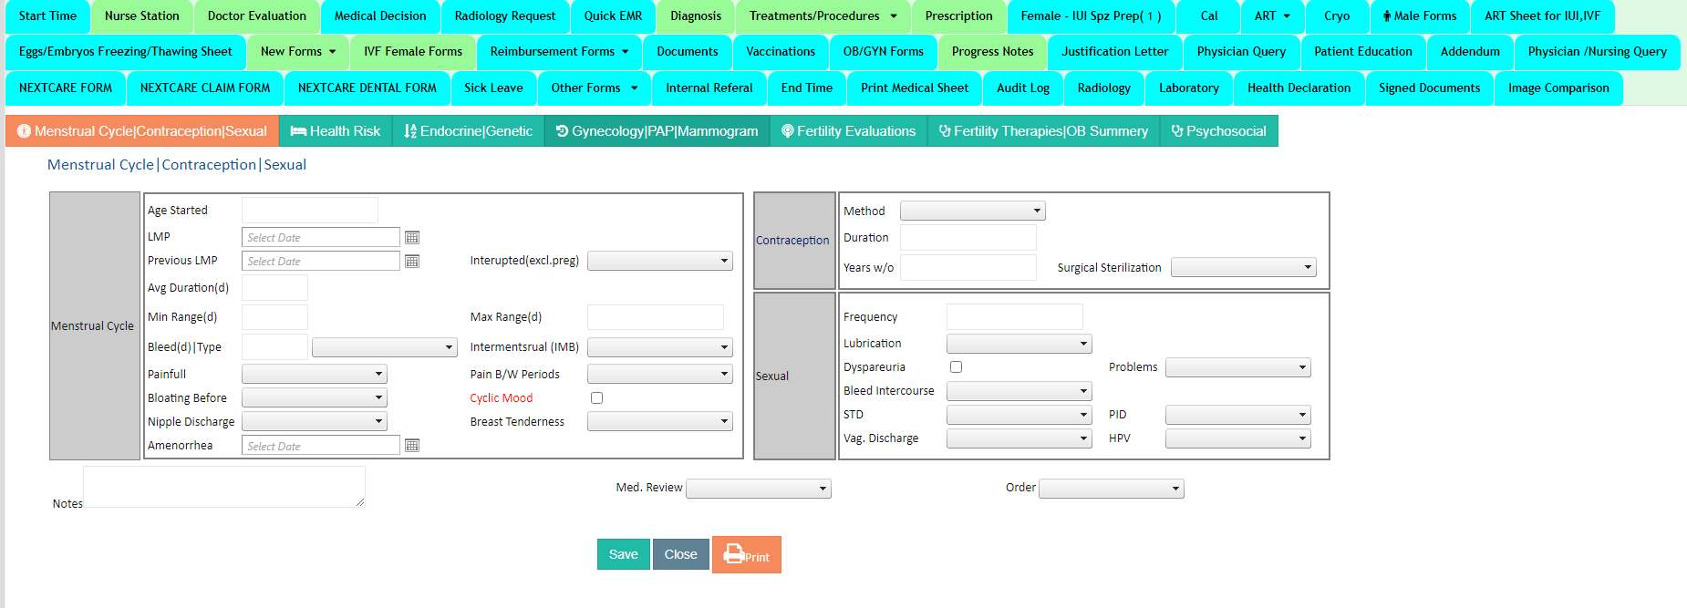The height and width of the screenshot is (608, 1687).
Task: Toggle the Dyspareuria checkbox
Action: tap(956, 366)
